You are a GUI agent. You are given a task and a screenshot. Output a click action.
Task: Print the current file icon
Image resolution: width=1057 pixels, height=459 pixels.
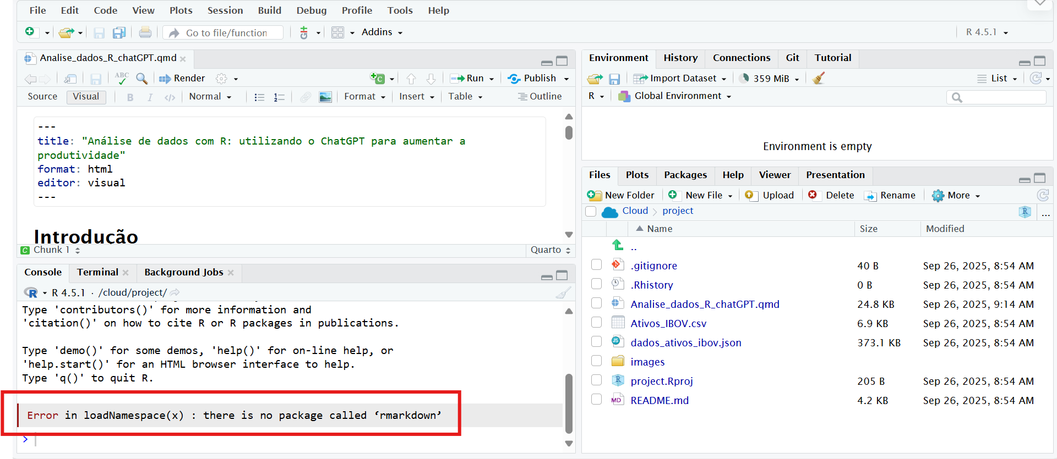click(x=145, y=32)
